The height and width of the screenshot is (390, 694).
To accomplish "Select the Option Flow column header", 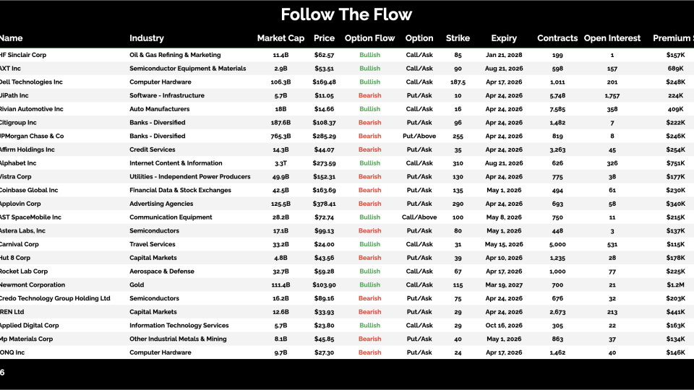I will pyautogui.click(x=369, y=38).
